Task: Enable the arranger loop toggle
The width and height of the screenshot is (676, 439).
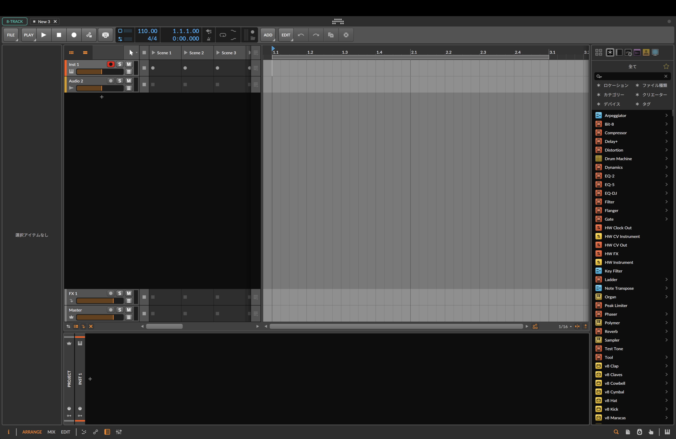Action: 223,35
